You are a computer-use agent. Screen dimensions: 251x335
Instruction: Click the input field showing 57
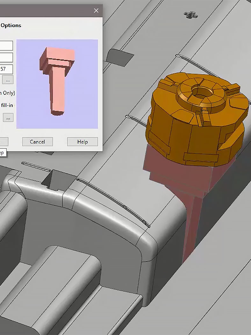tap(6, 69)
